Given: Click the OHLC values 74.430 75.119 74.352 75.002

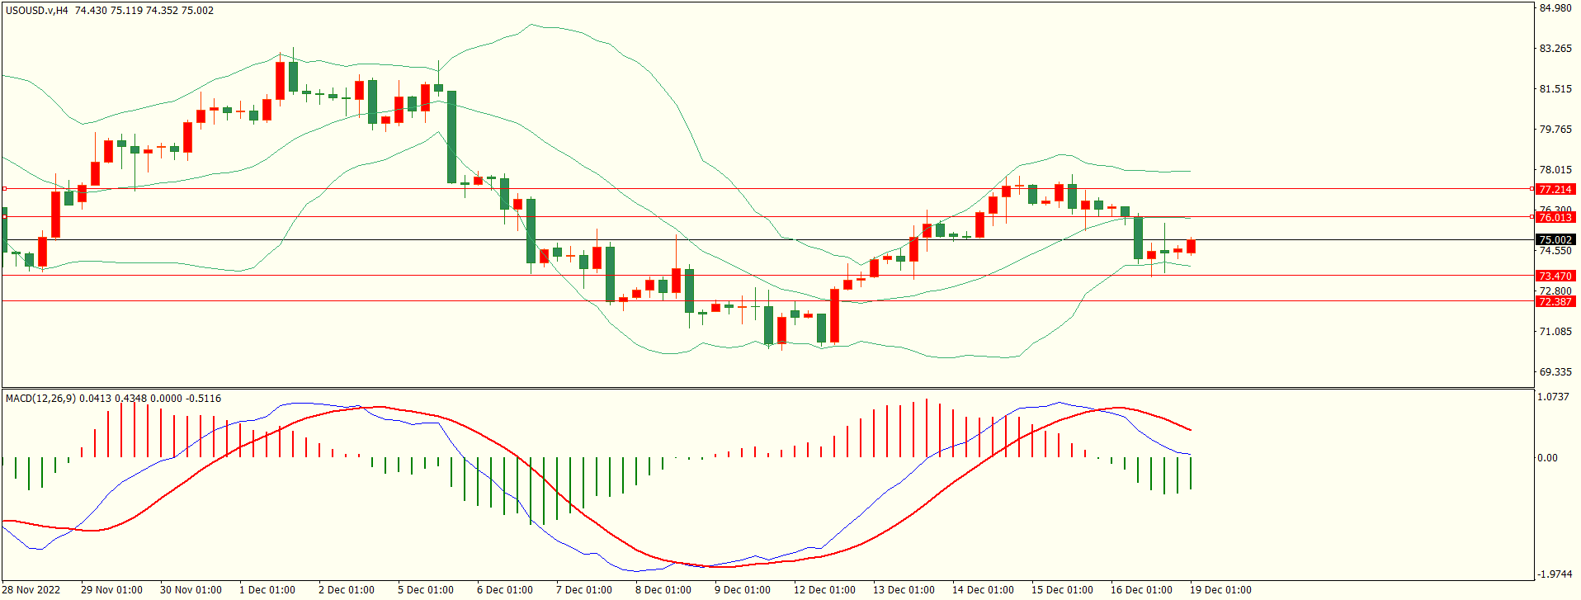Looking at the screenshot, I should coord(144,11).
